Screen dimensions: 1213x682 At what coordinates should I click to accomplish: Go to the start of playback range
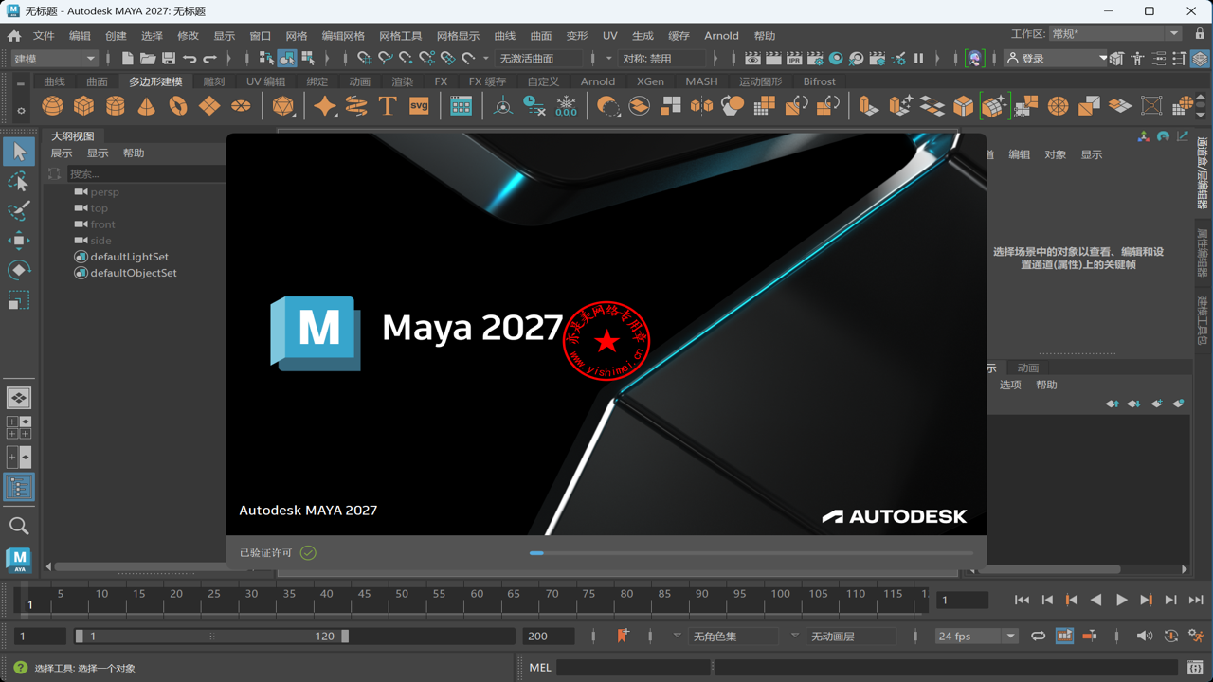click(1023, 600)
